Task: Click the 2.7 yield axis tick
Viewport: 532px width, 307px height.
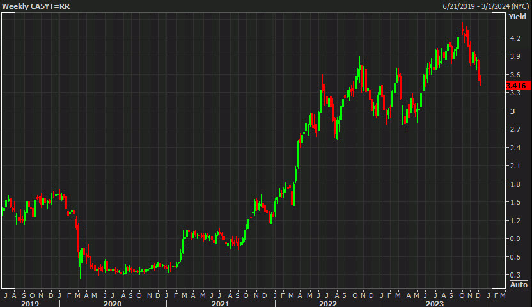Action: pos(515,129)
